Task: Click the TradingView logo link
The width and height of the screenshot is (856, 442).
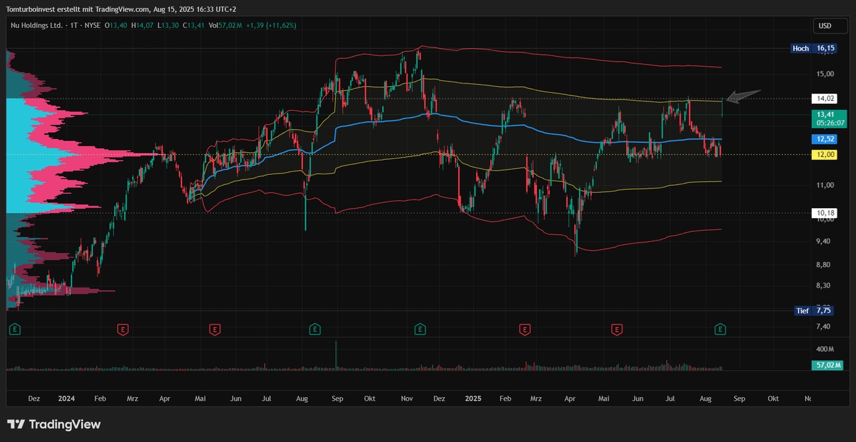Action: pos(53,425)
